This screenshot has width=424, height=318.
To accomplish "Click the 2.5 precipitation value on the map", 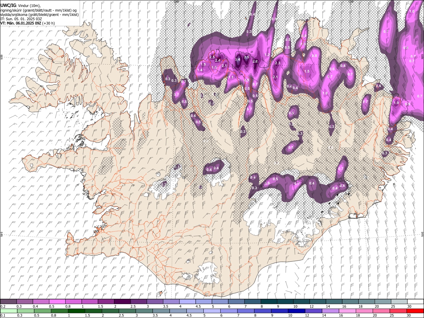I will 212,57.
